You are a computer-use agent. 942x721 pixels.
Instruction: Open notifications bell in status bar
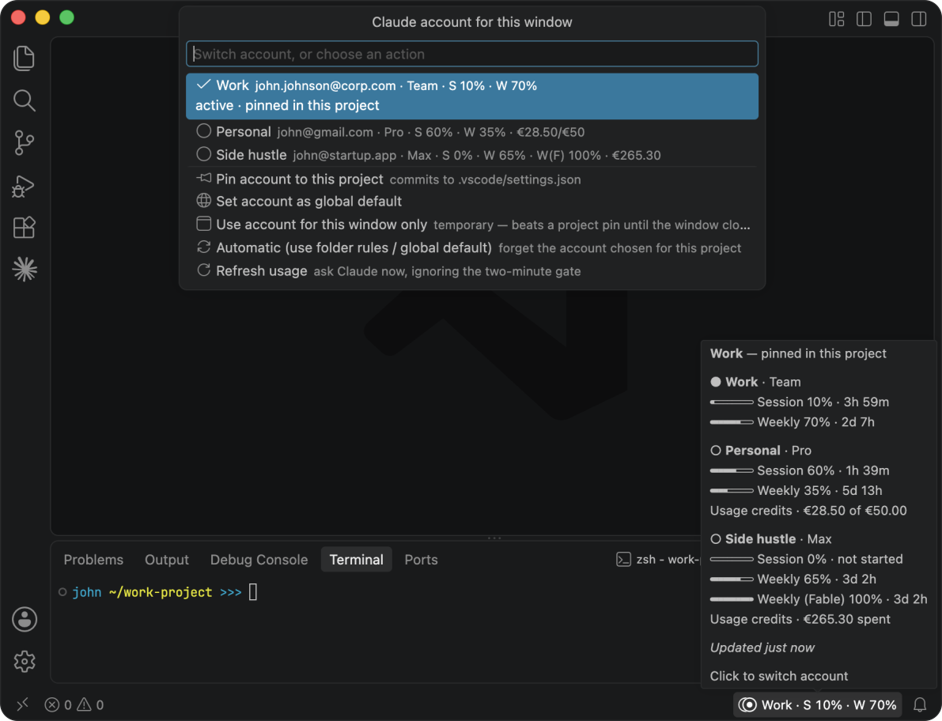pos(920,704)
